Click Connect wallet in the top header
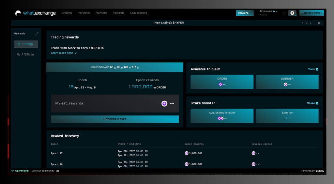The image size is (334, 184). point(311,13)
